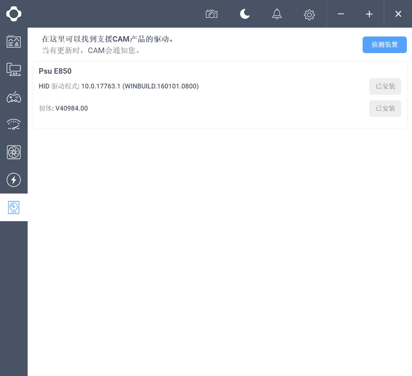The image size is (412, 376).
Task: Click the header text about CAM drivers
Action: [x=108, y=39]
